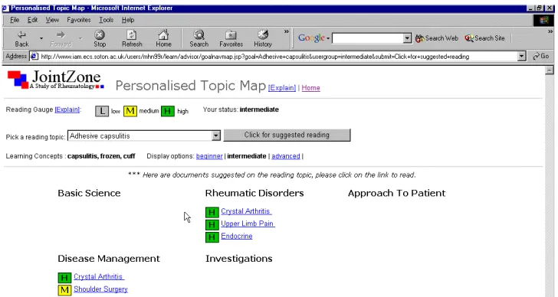Click the gray L low gauge icon
The image size is (558, 297).
pos(102,111)
